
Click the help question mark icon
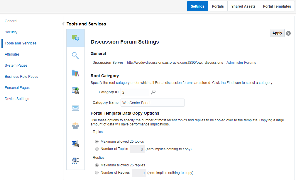pyautogui.click(x=288, y=33)
